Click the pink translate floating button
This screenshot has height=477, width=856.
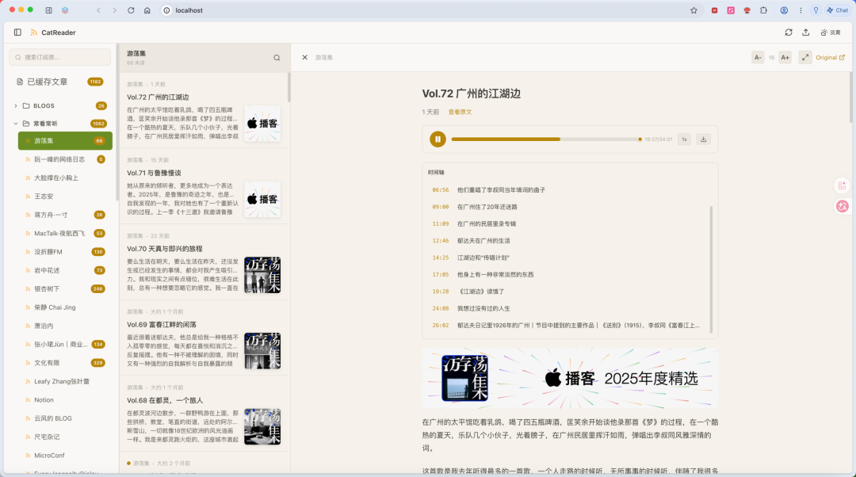tap(843, 206)
